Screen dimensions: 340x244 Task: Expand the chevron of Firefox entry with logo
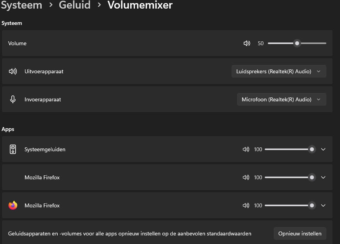tap(323, 205)
